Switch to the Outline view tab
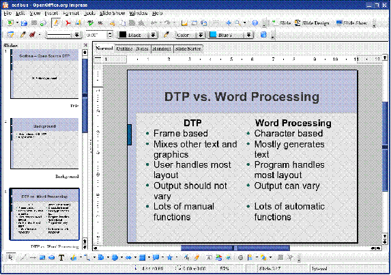 click(124, 48)
